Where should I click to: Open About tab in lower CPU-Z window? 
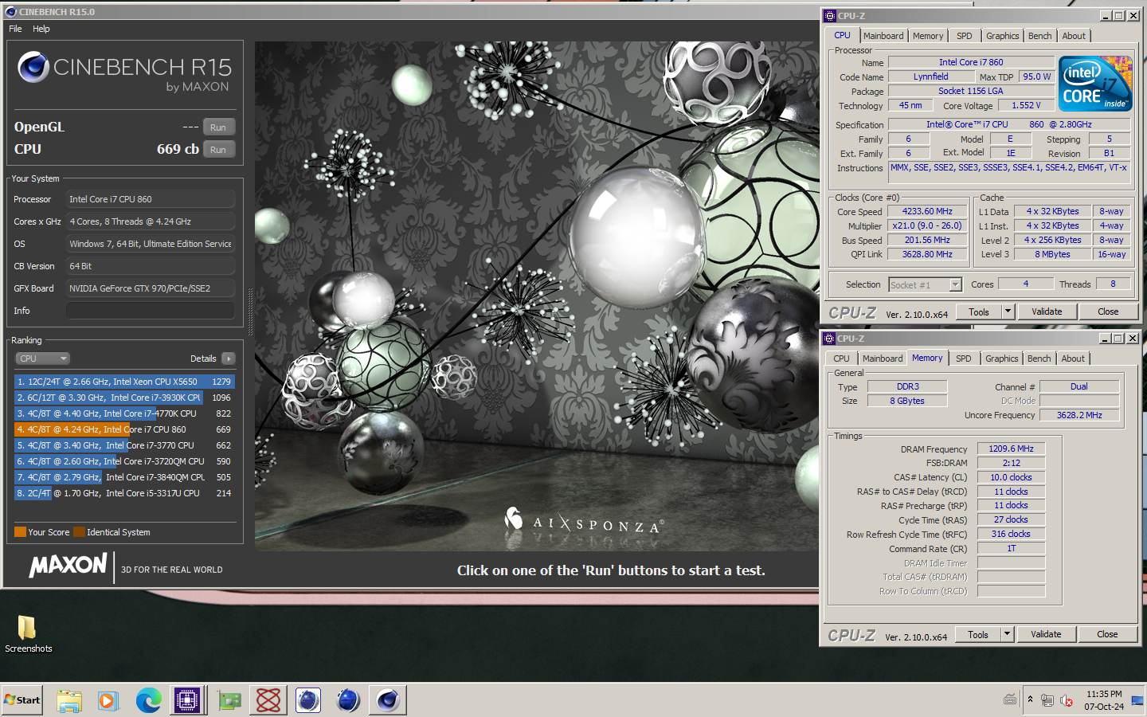[1073, 358]
